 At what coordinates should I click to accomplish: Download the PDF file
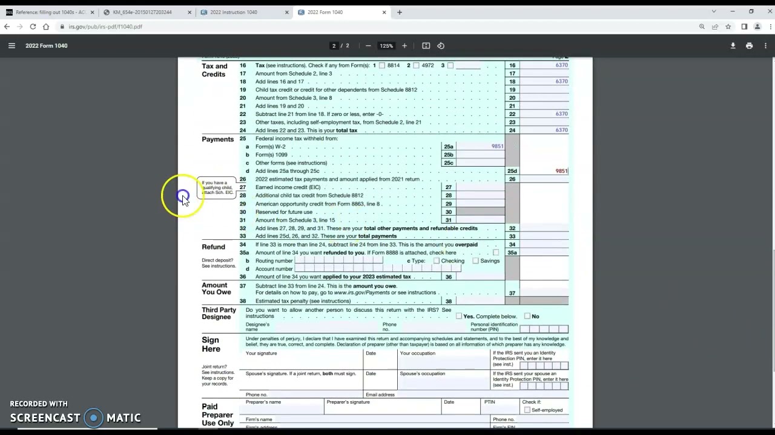(x=733, y=46)
